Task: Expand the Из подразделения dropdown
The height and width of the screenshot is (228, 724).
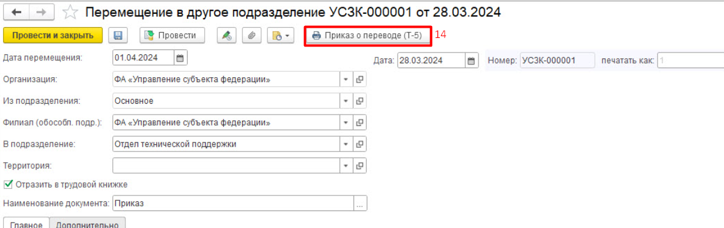Action: pyautogui.click(x=346, y=101)
